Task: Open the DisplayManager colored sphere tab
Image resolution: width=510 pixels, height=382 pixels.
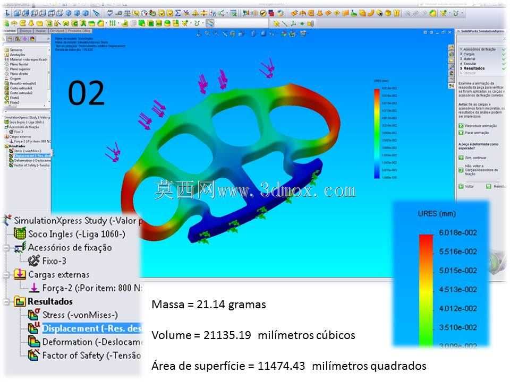Action: 32,39
